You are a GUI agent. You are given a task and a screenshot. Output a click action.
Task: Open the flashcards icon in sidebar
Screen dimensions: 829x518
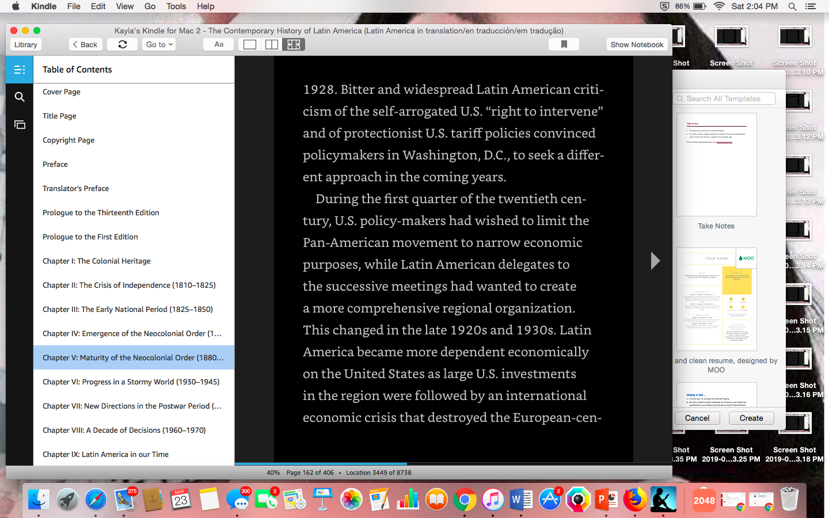click(x=20, y=124)
